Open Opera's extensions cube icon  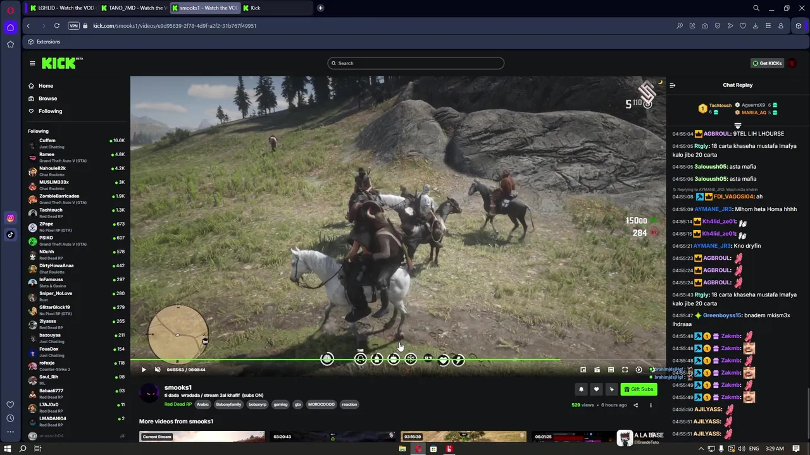pyautogui.click(x=799, y=26)
